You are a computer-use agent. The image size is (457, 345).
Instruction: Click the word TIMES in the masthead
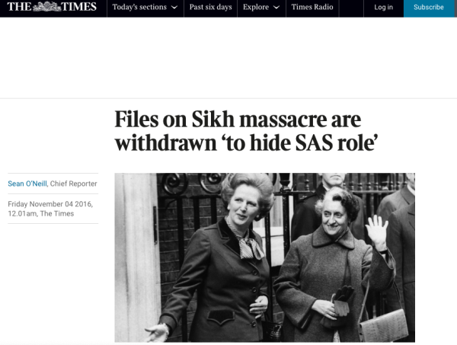point(79,6)
